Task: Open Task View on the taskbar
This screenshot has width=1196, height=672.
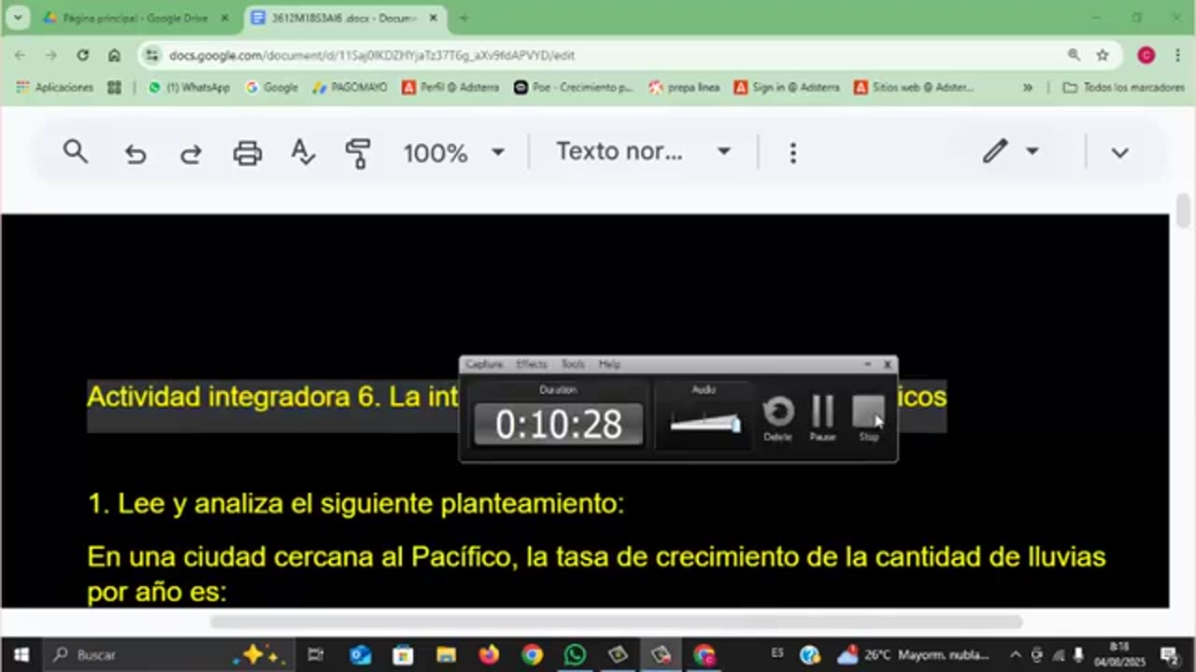Action: click(316, 655)
